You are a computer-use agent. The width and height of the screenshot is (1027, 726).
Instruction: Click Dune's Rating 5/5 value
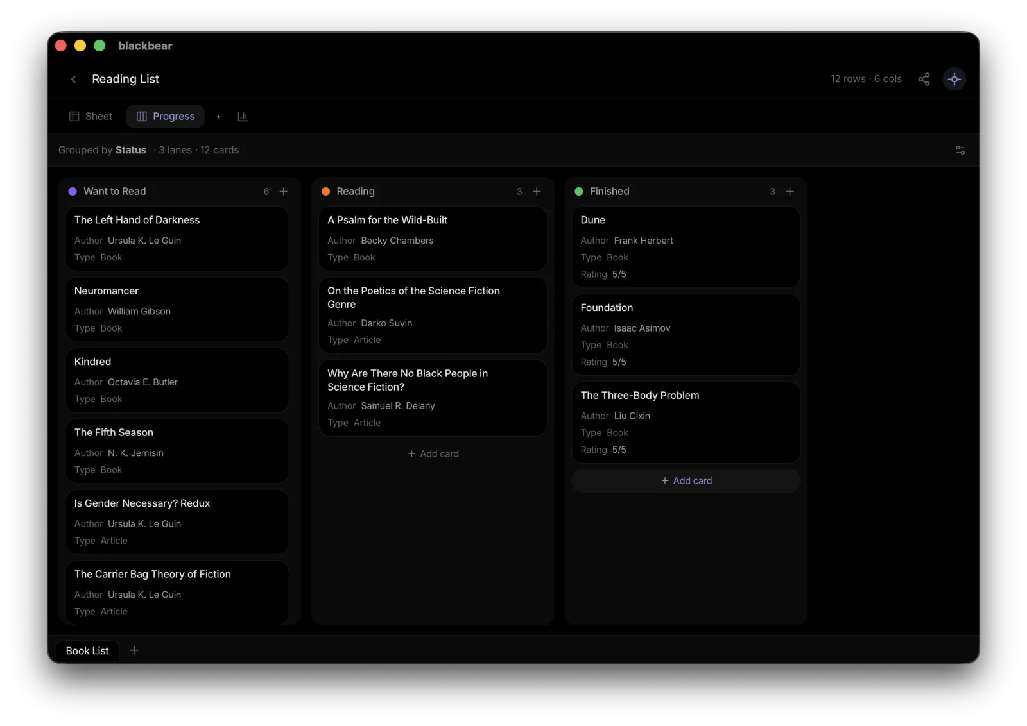coord(619,274)
